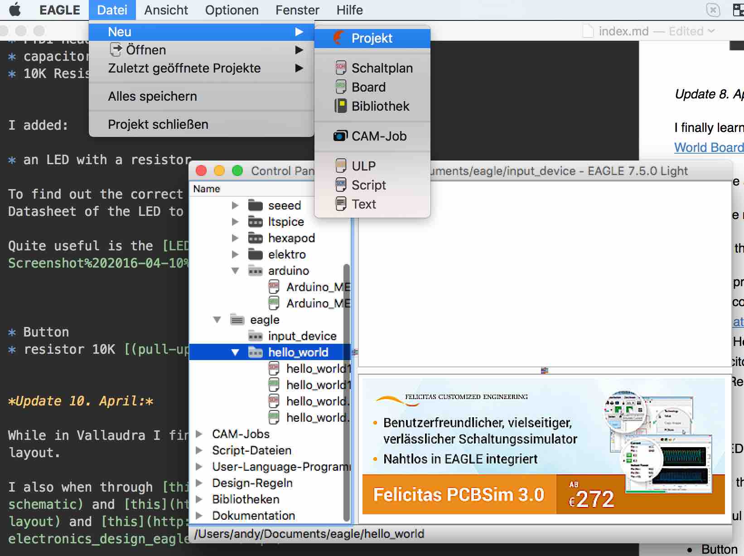
Task: Expand the Design-Regeln tree node
Action: [199, 483]
